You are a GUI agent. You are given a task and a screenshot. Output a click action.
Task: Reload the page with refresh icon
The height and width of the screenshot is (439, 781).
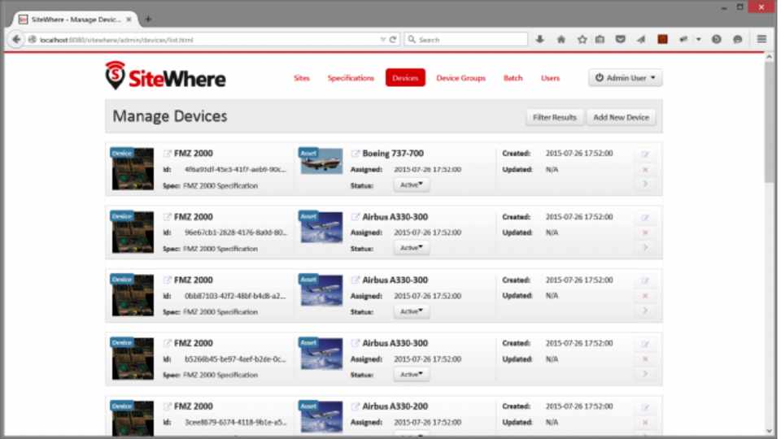coord(393,39)
